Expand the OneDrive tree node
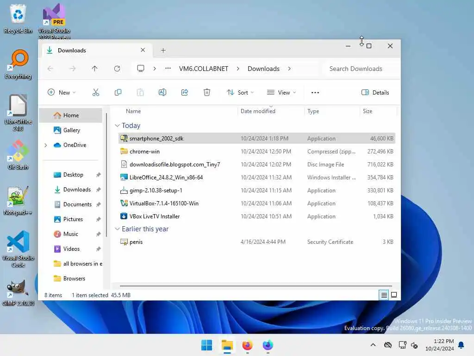The width and height of the screenshot is (474, 356). pyautogui.click(x=46, y=145)
